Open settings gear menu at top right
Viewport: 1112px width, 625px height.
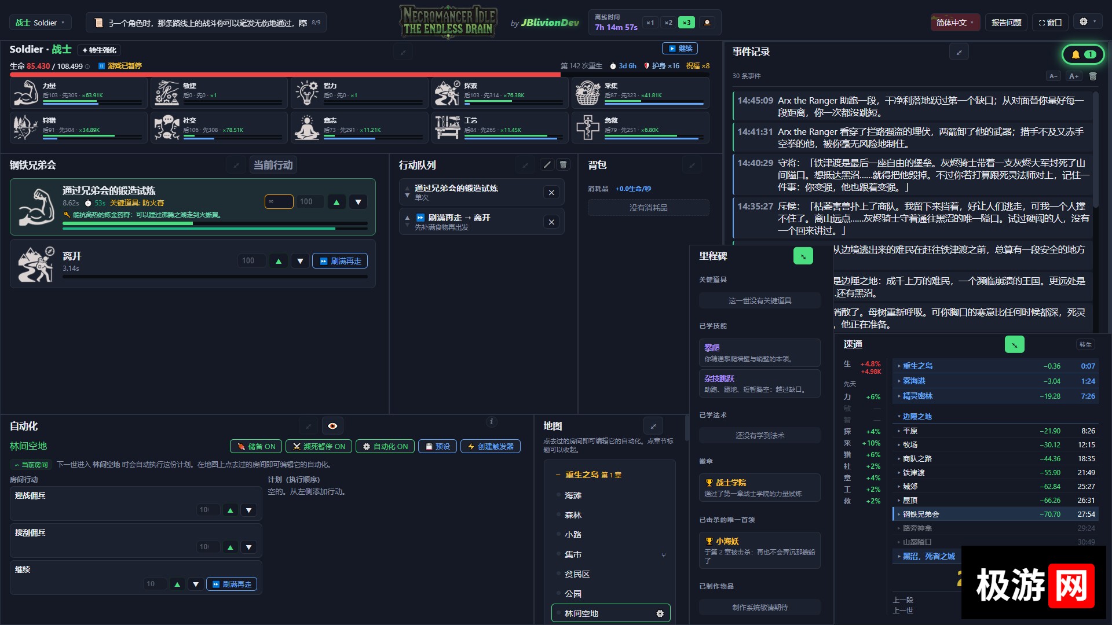(x=1088, y=22)
